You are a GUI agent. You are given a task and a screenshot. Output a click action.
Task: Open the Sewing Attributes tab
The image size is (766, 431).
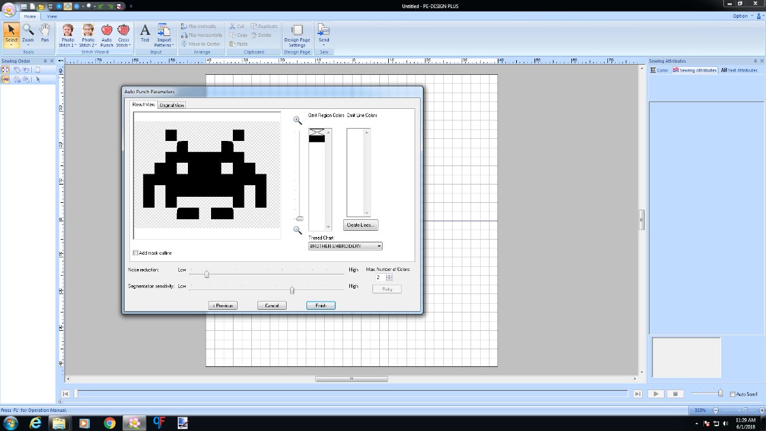(695, 70)
